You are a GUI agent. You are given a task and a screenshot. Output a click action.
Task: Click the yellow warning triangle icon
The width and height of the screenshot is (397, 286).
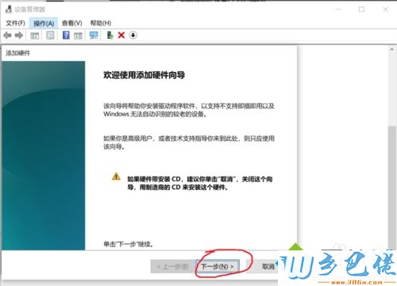116,177
